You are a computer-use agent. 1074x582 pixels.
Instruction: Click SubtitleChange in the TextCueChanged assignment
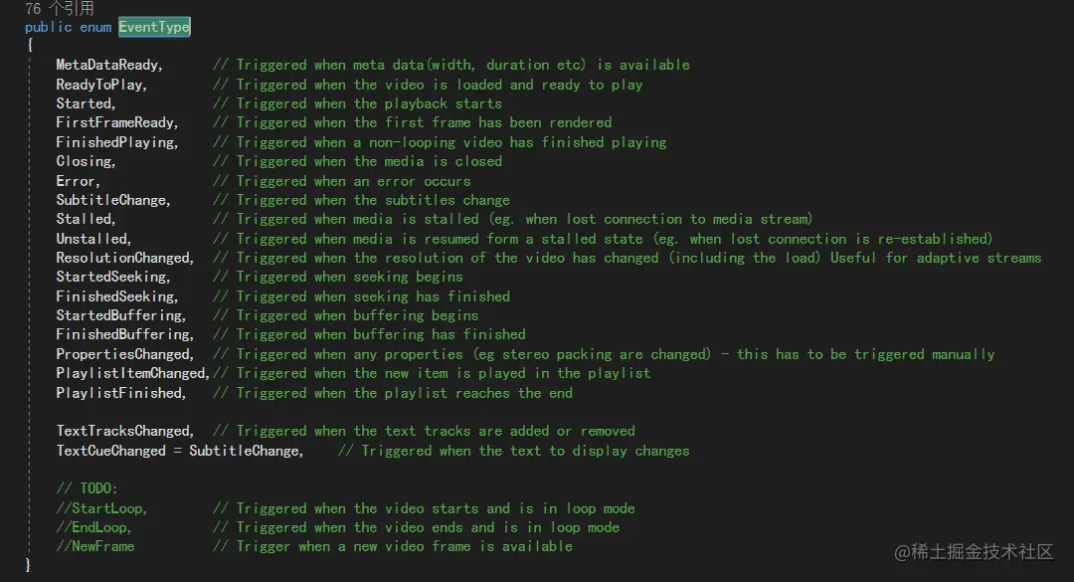point(246,451)
